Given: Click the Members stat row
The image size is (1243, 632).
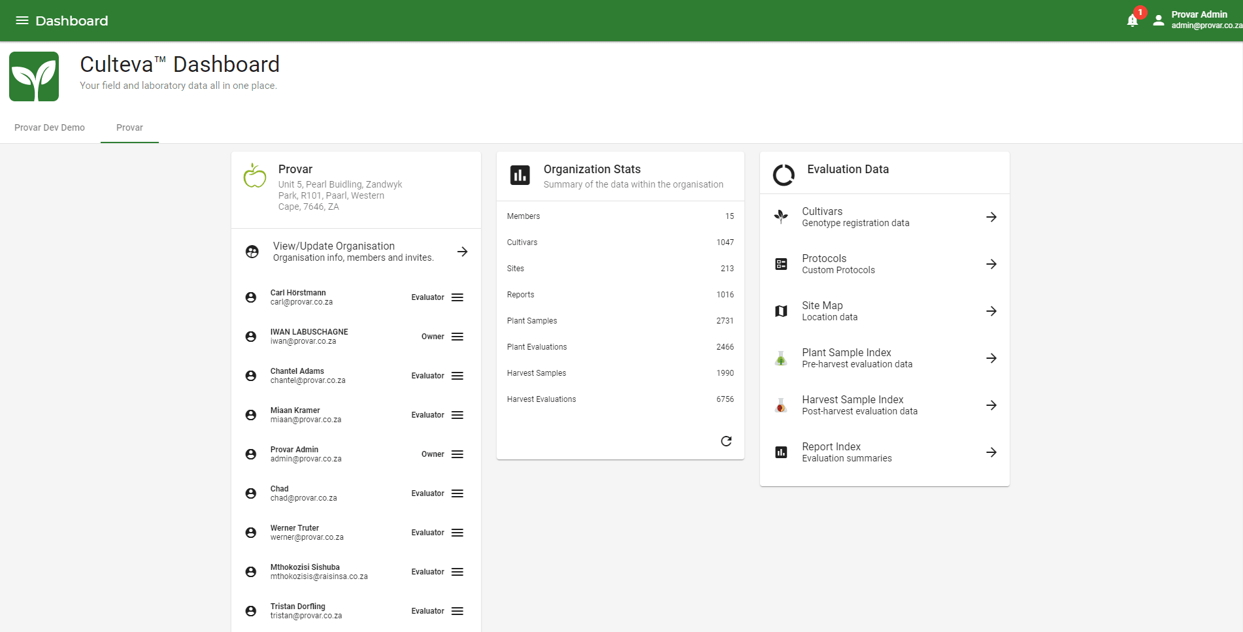Looking at the screenshot, I should 620,216.
